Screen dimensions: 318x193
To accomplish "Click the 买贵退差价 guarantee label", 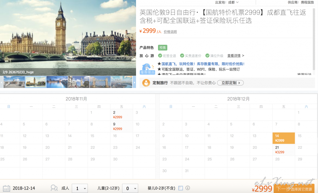I will (193, 56).
